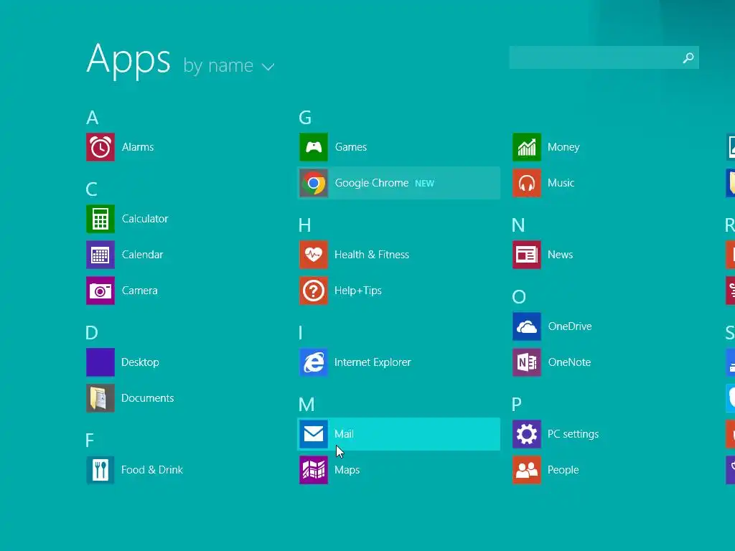This screenshot has height=551, width=735.
Task: Click the 'Maps' app name
Action: (347, 470)
